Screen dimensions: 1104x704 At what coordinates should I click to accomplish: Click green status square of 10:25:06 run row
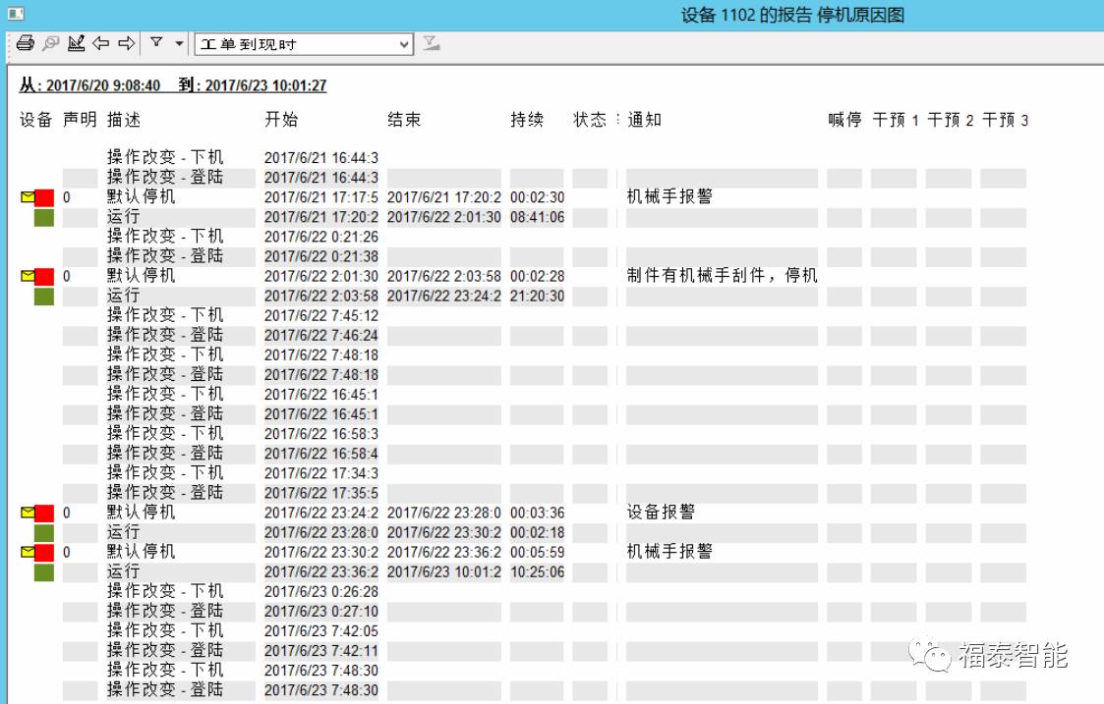coord(44,571)
